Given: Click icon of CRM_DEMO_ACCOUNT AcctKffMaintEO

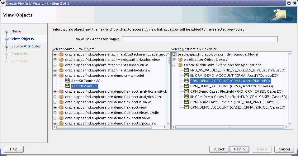Looking at the screenshot, I should [x=187, y=81].
